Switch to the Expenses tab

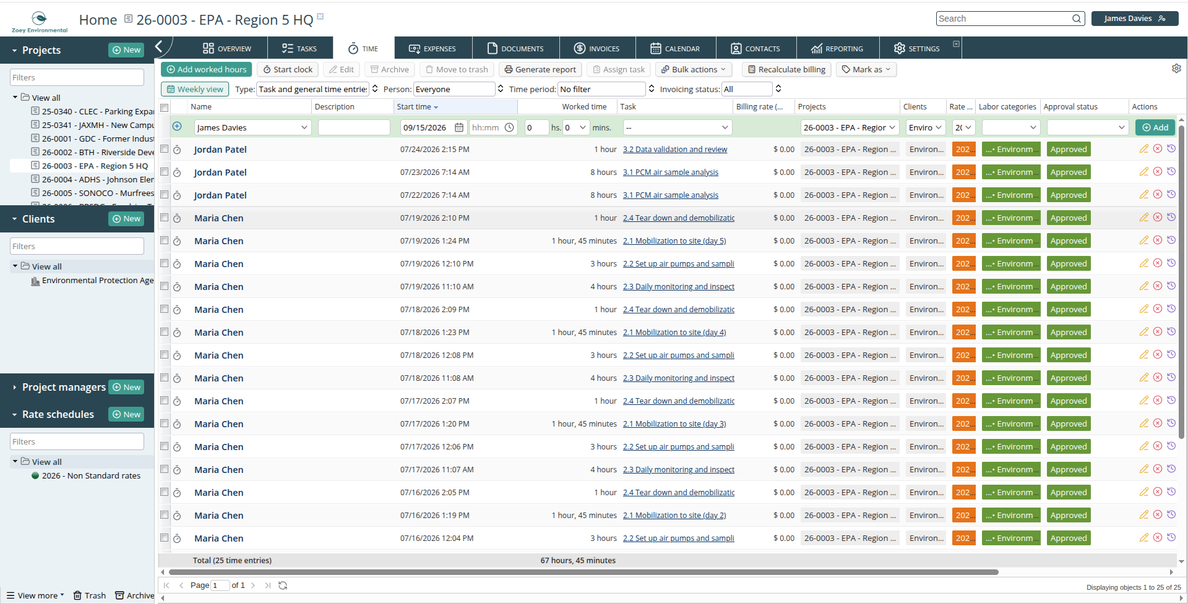[433, 48]
